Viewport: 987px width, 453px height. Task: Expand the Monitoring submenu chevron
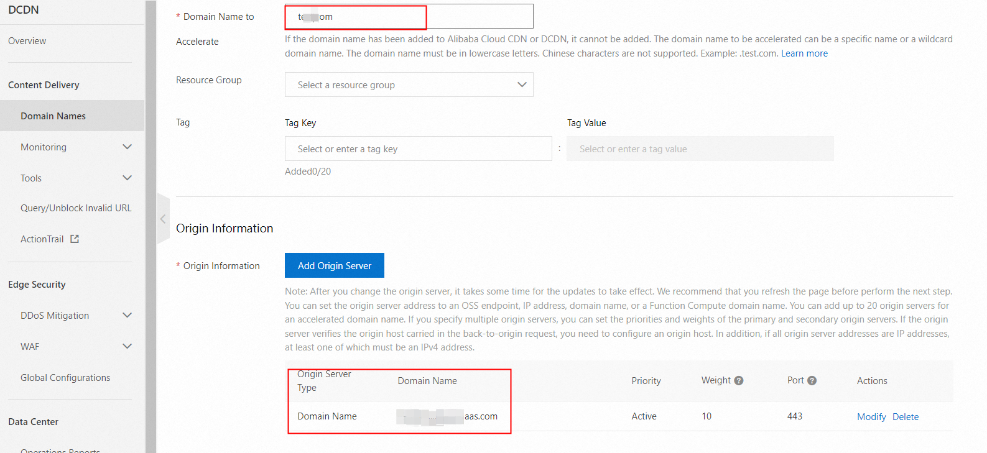pos(127,147)
